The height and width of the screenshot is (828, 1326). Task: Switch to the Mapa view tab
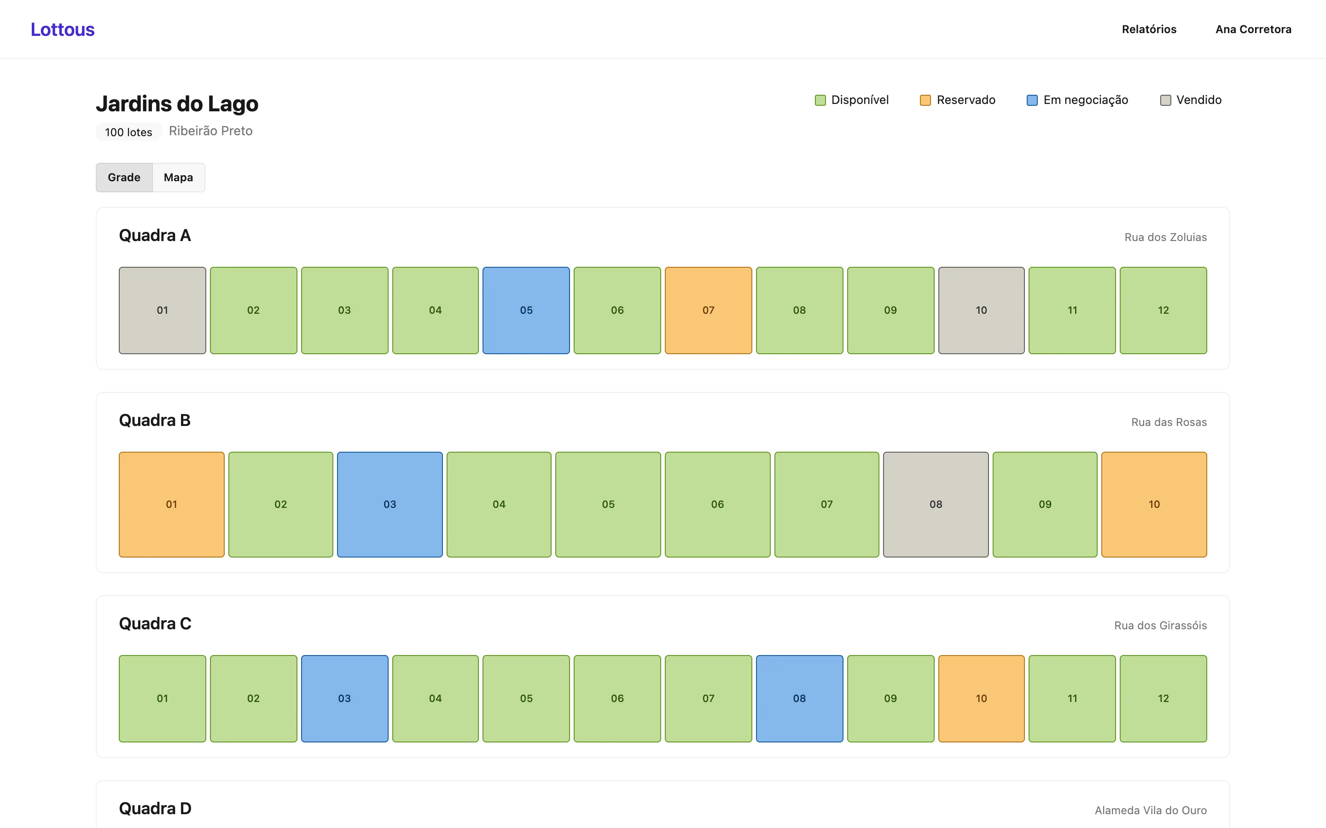pyautogui.click(x=179, y=178)
